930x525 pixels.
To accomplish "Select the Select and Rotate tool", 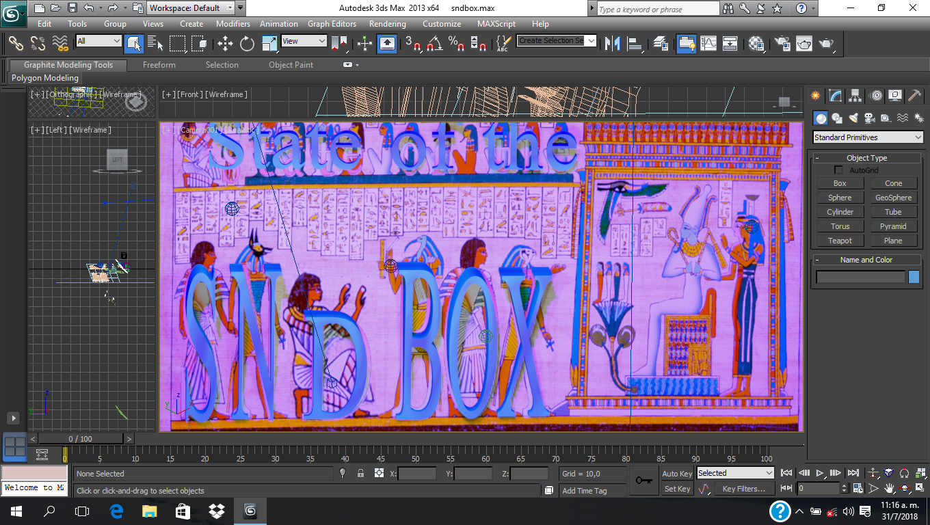I will 247,43.
